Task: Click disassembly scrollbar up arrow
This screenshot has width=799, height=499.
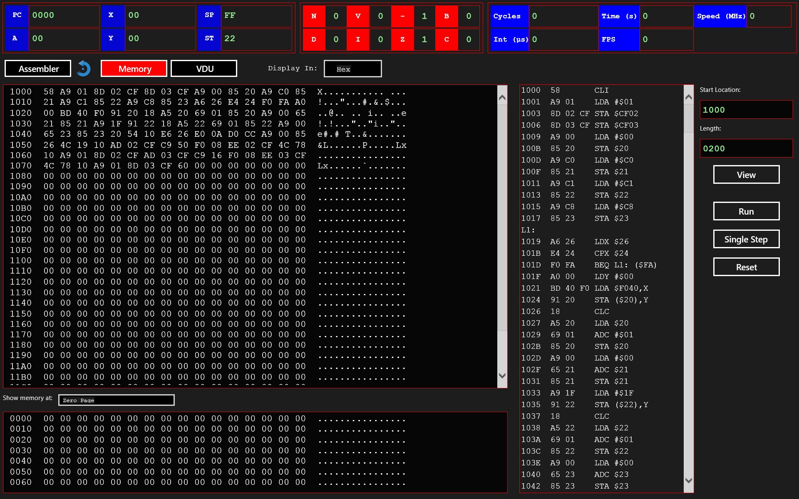Action: click(x=688, y=97)
